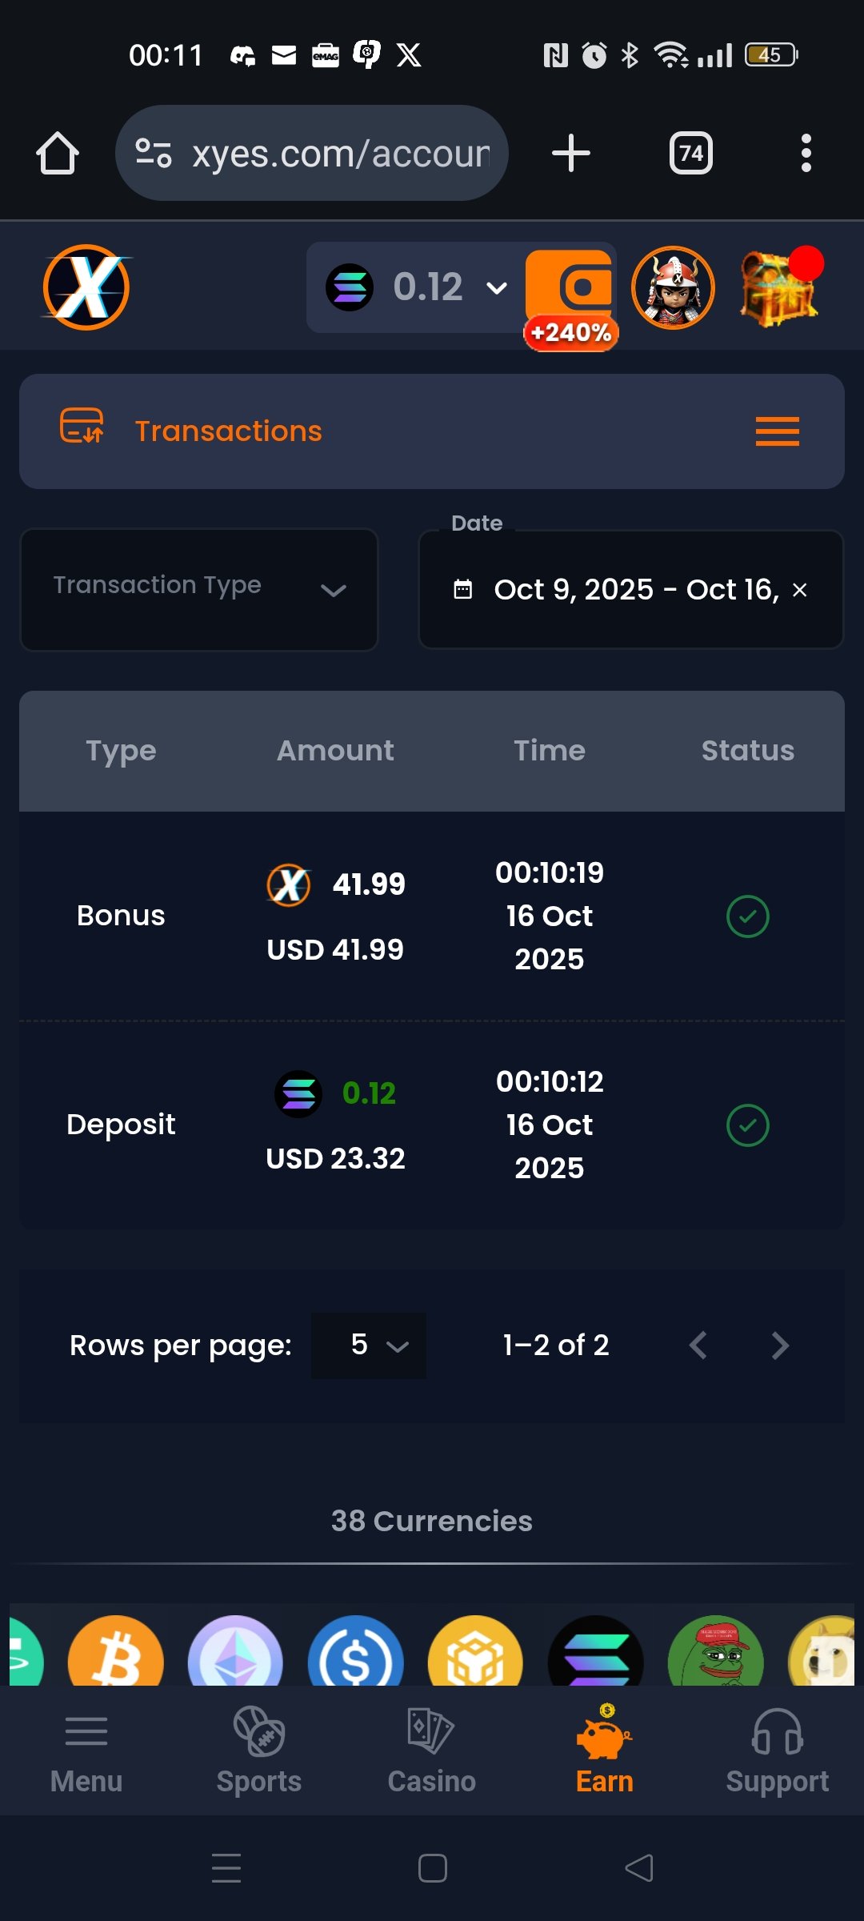Go to next page of transactions

tap(780, 1346)
